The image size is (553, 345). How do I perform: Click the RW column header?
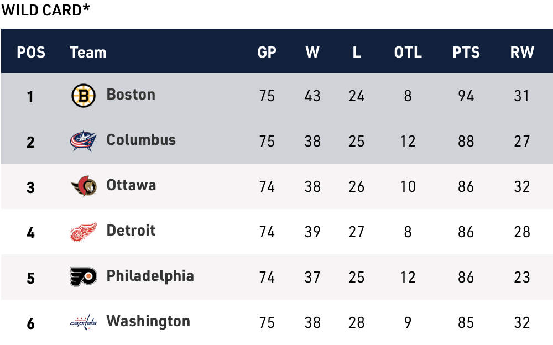pyautogui.click(x=522, y=53)
